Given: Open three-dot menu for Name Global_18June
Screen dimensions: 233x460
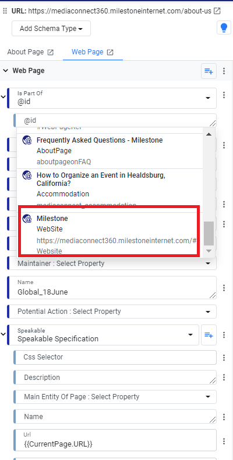Looking at the screenshot, I should 224,288.
